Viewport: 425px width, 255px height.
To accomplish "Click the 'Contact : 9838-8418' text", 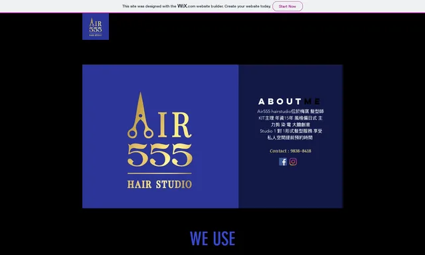I will coord(290,151).
